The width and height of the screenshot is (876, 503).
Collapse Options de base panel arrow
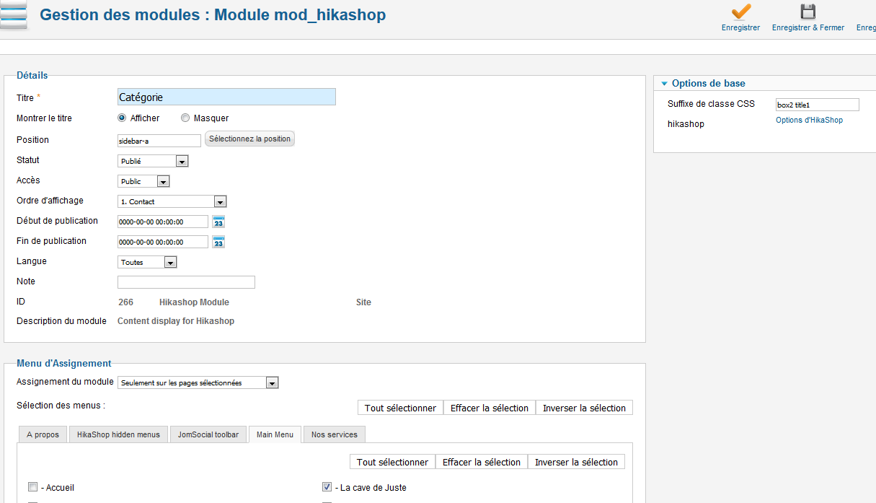(x=665, y=84)
